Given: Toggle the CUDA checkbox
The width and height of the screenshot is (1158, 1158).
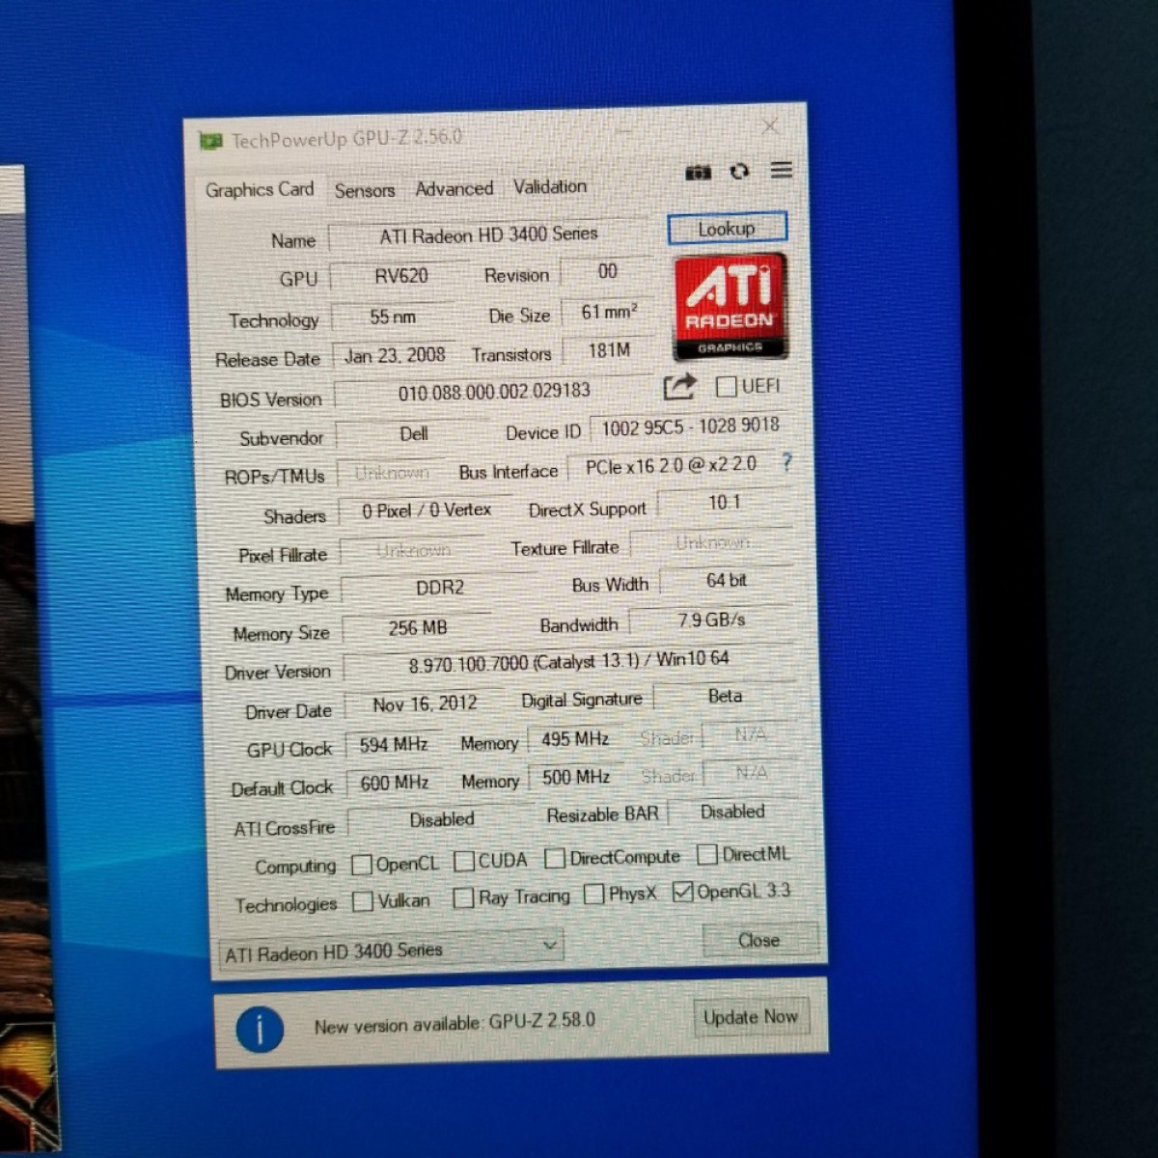Looking at the screenshot, I should pyautogui.click(x=464, y=861).
